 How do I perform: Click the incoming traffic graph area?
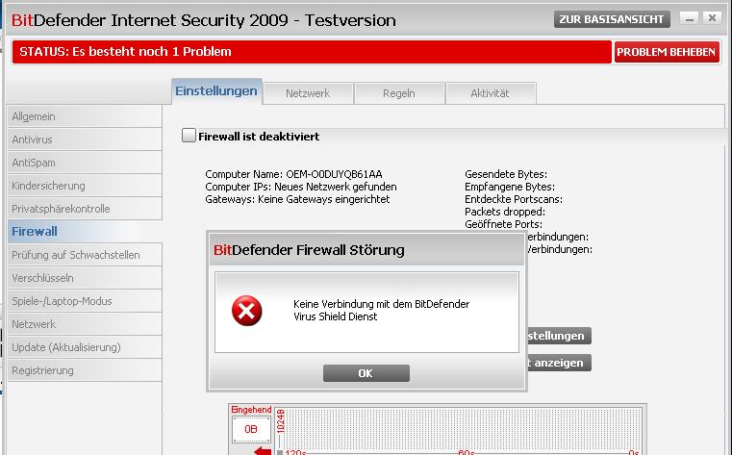click(x=462, y=430)
